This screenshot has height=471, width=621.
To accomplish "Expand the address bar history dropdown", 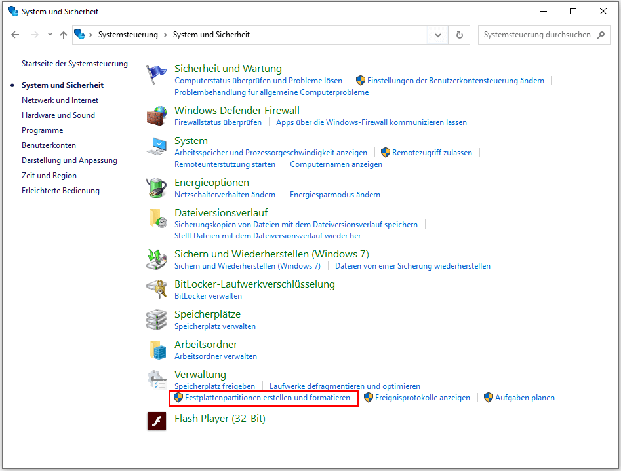I will pyautogui.click(x=437, y=35).
